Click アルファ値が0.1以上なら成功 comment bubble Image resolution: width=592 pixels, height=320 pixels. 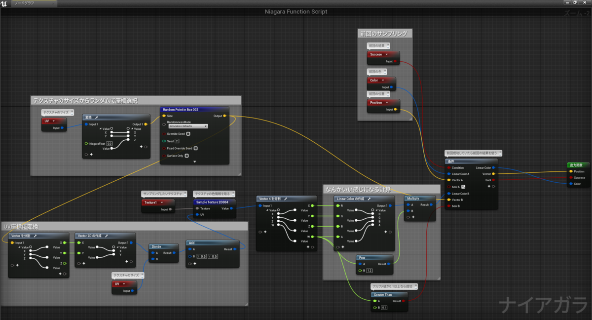pyautogui.click(x=393, y=286)
